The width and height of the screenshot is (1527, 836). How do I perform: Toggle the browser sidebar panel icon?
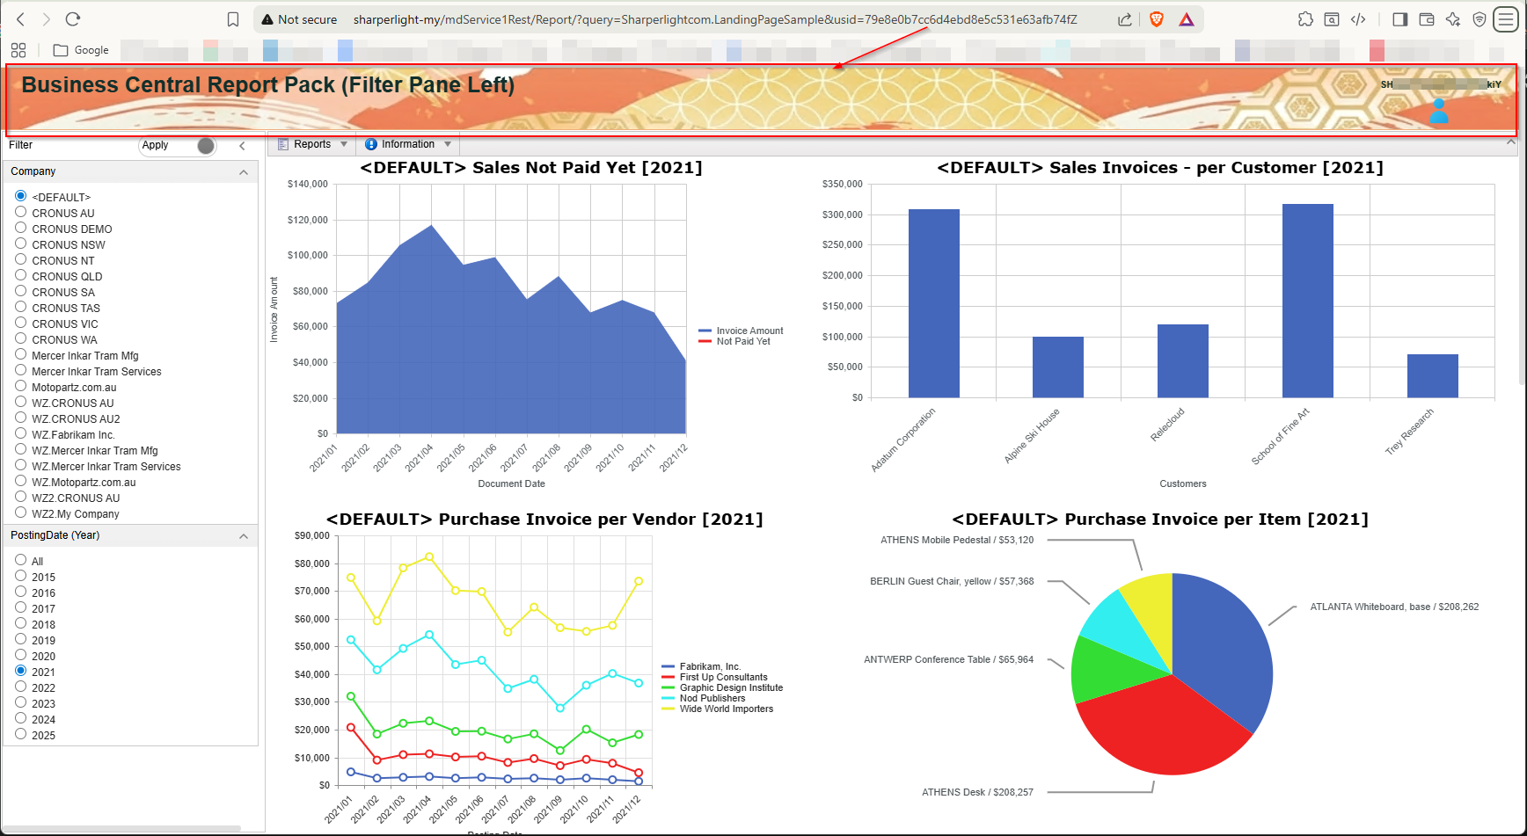tap(1400, 19)
